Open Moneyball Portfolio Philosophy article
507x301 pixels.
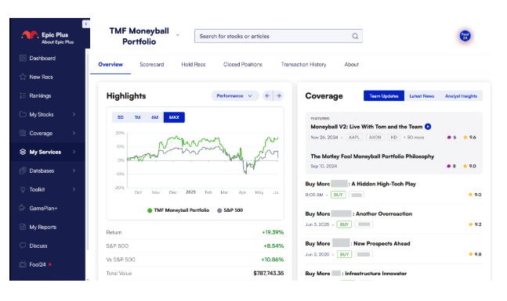coord(372,156)
